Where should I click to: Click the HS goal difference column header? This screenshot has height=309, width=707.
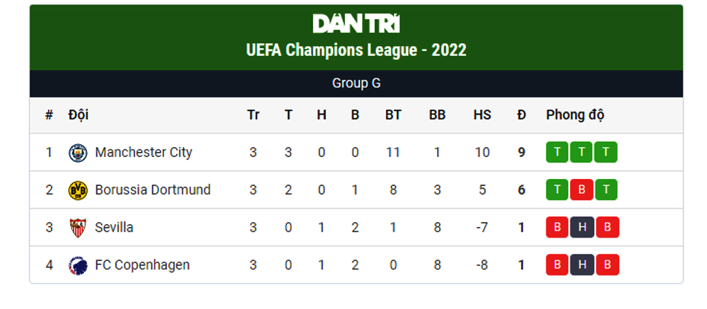[482, 115]
